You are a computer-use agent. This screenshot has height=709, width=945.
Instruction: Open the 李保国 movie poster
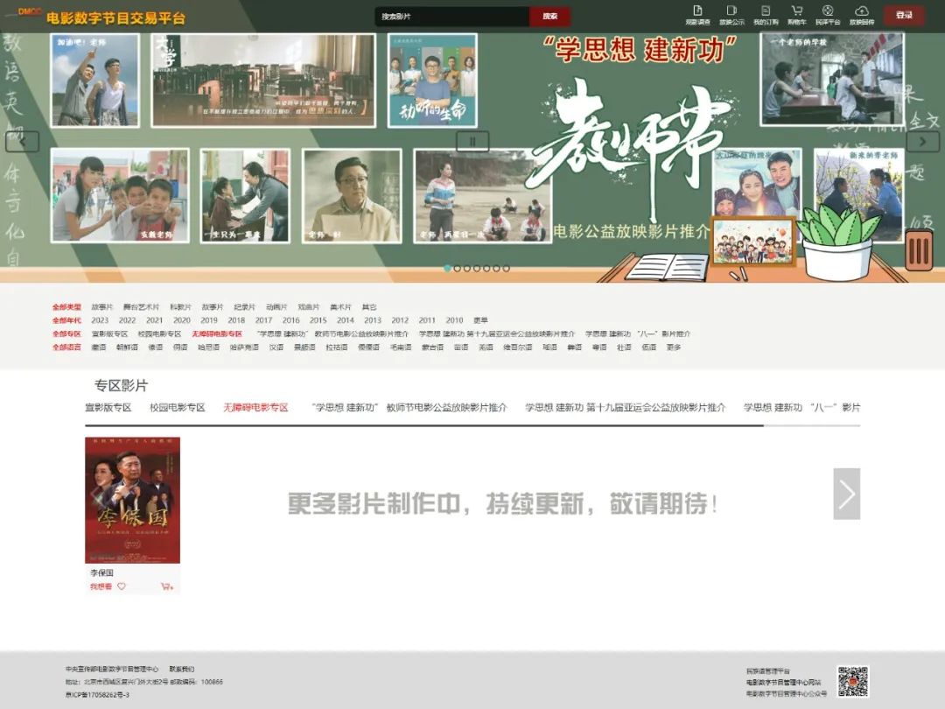click(x=133, y=500)
